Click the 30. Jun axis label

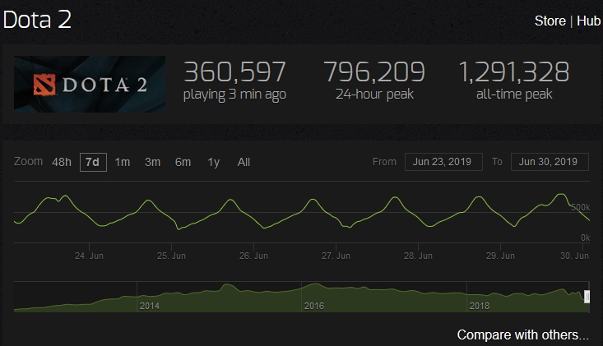tap(574, 256)
